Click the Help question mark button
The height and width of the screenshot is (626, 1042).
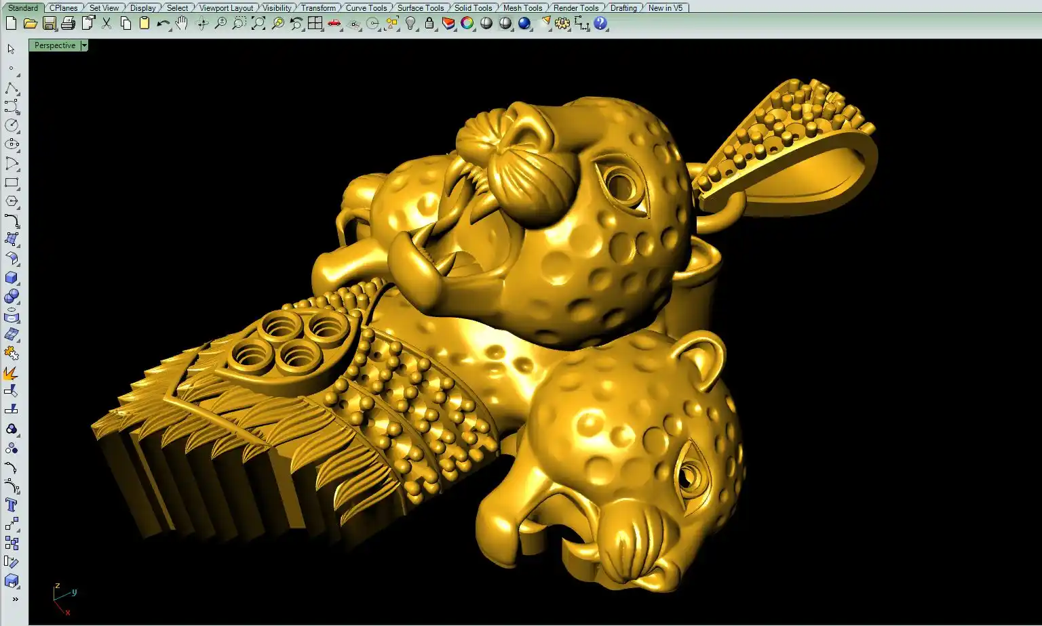pyautogui.click(x=600, y=24)
